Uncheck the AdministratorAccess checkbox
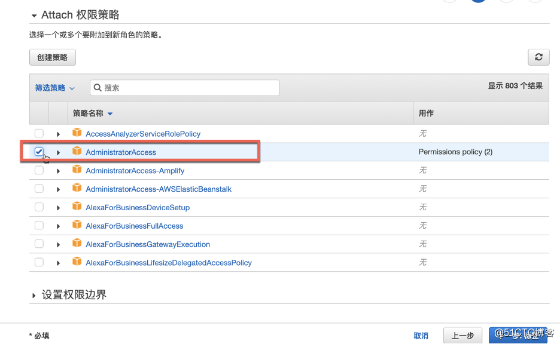This screenshot has height=344, width=560. [x=39, y=152]
